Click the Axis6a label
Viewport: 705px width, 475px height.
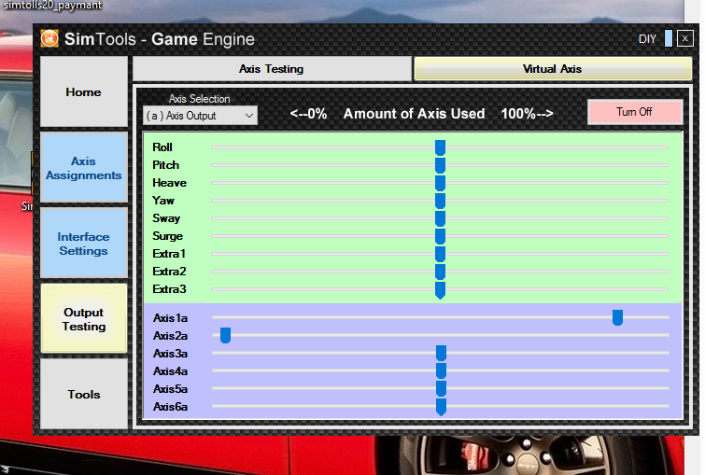pyautogui.click(x=170, y=407)
